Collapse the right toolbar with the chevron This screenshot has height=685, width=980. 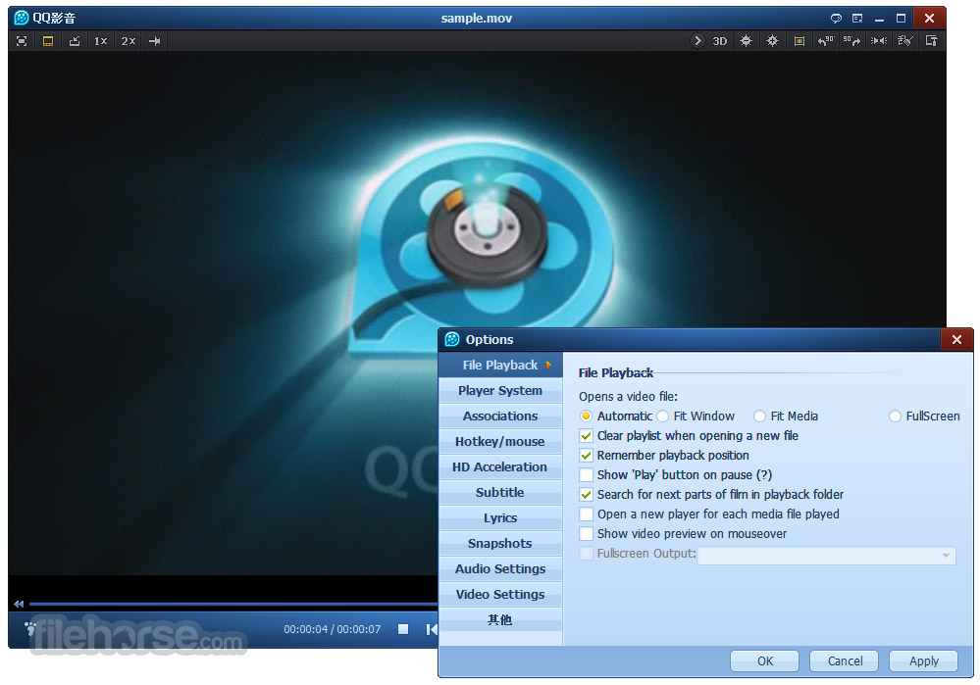coord(697,41)
